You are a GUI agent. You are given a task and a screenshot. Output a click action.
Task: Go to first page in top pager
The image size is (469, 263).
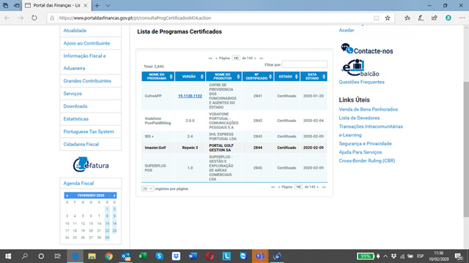click(x=210, y=58)
